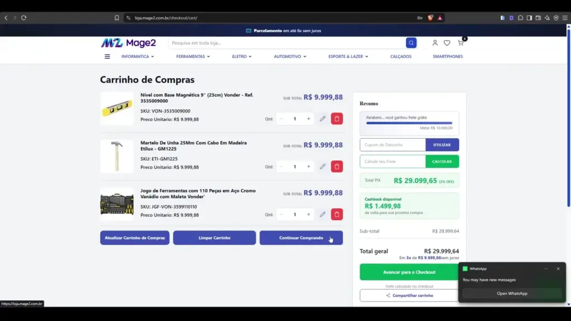Viewport: 571px width, 321px height.
Task: Reload the page with refresh icon
Action: (x=23, y=17)
